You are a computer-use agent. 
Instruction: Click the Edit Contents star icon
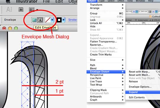click(x=40, y=20)
